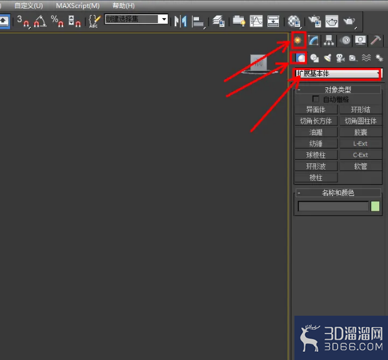This screenshot has width=388, height=360.
Task: Click the 棱柱 button
Action: 316,178
